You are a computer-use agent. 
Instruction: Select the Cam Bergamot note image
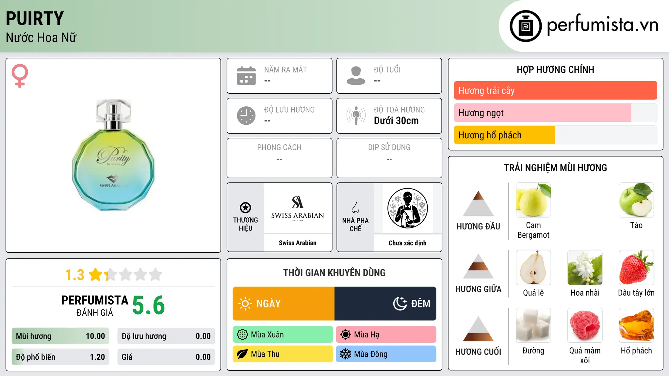coord(533,200)
